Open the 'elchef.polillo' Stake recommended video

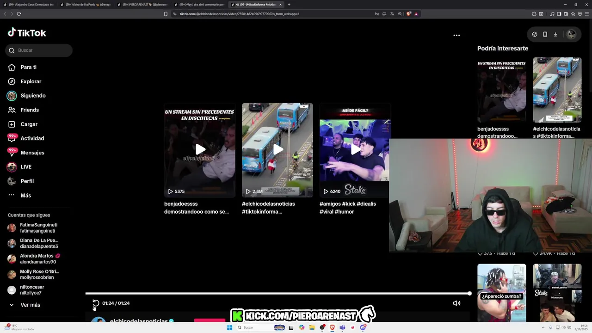point(557,293)
